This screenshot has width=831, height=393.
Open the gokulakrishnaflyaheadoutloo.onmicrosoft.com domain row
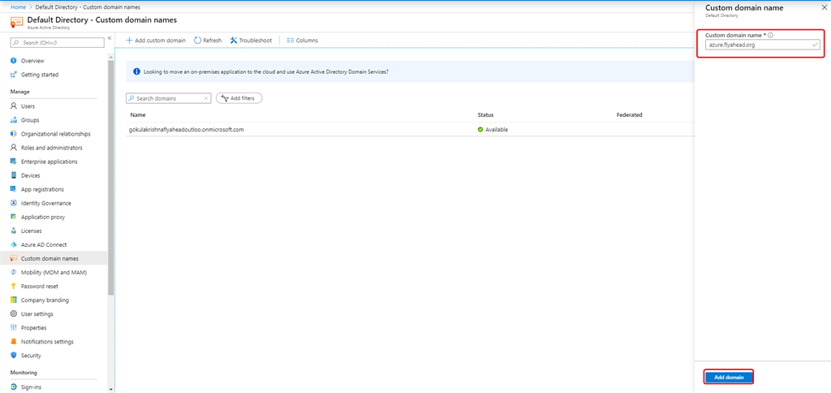(187, 129)
